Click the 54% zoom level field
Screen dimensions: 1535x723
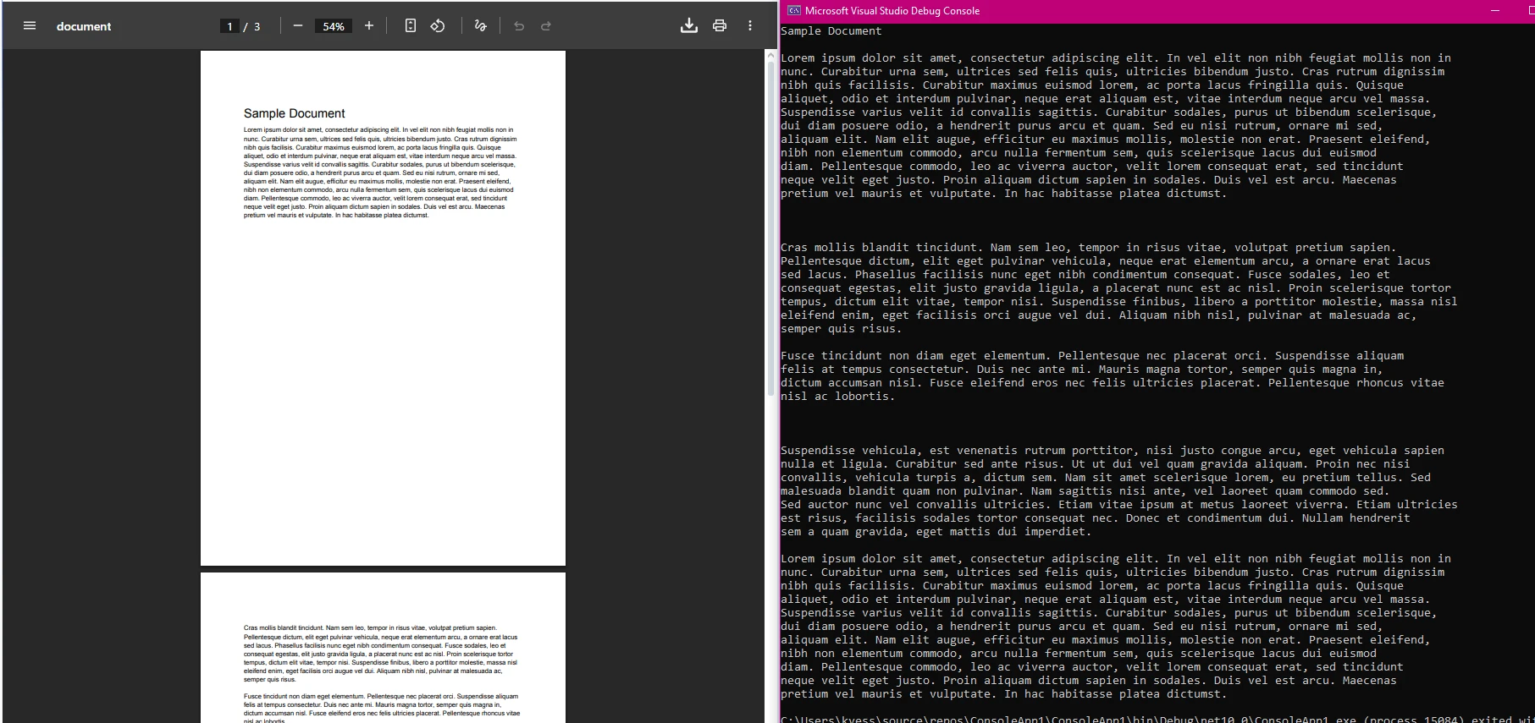coord(334,26)
